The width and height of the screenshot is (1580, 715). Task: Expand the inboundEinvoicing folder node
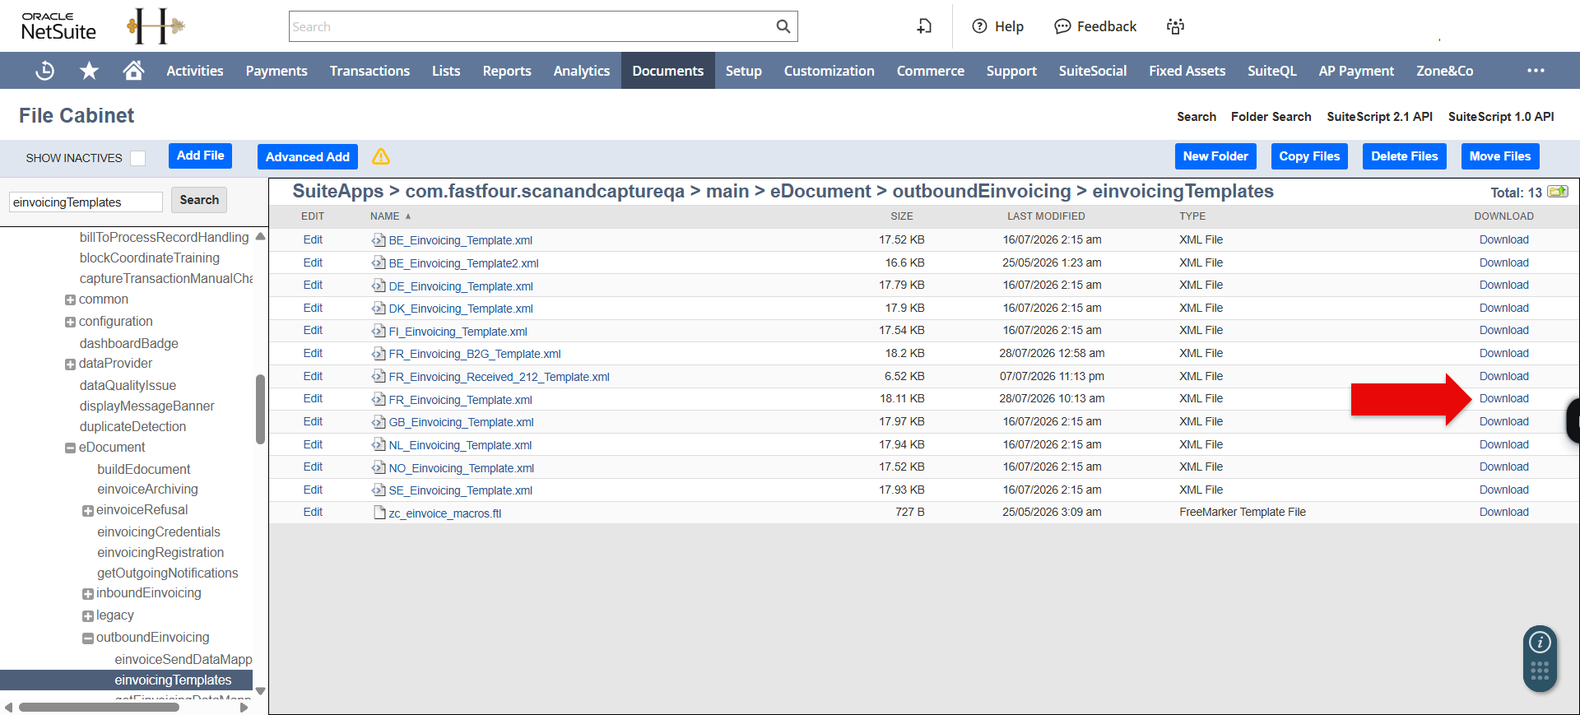pos(87,594)
